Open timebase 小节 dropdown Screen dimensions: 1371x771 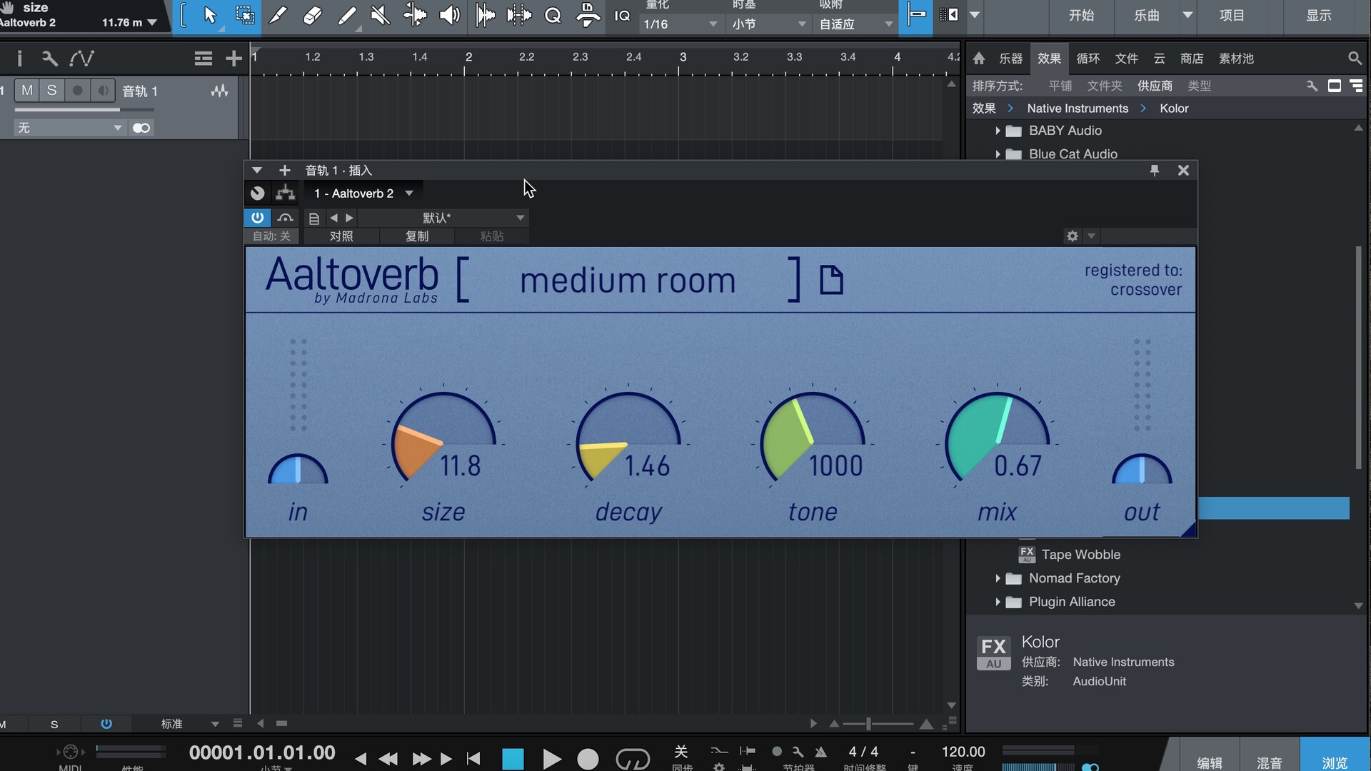769,24
